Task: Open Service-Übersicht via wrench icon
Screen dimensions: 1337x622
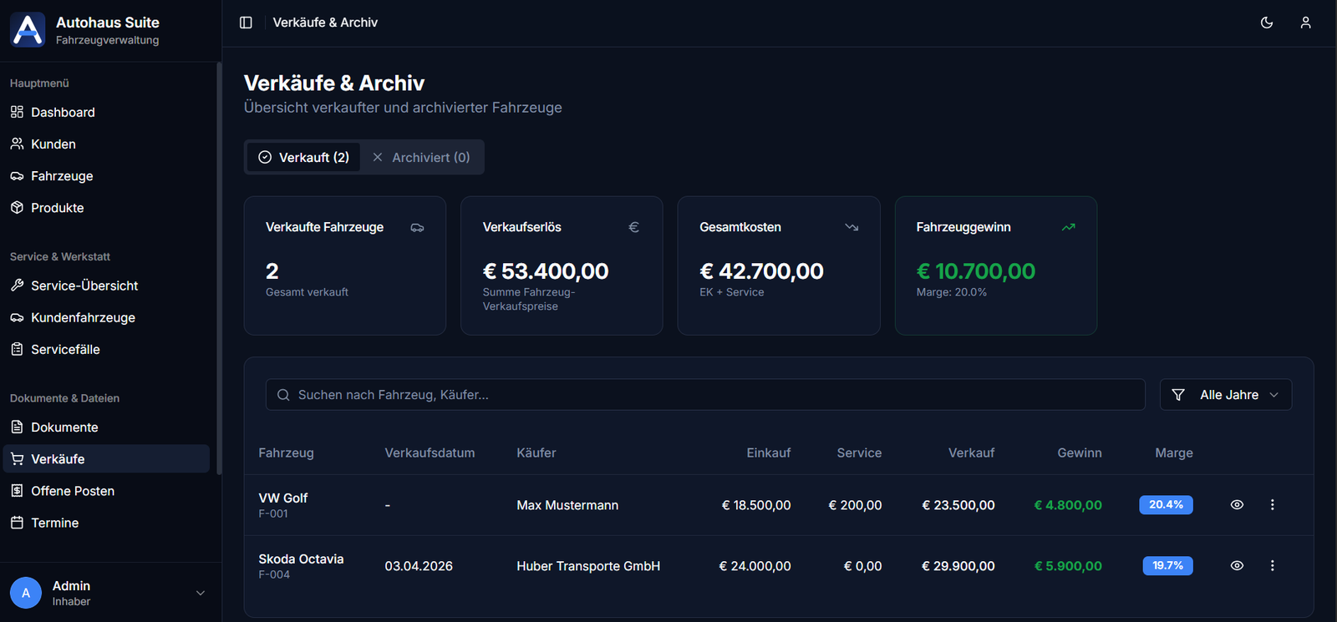Action: pyautogui.click(x=17, y=286)
